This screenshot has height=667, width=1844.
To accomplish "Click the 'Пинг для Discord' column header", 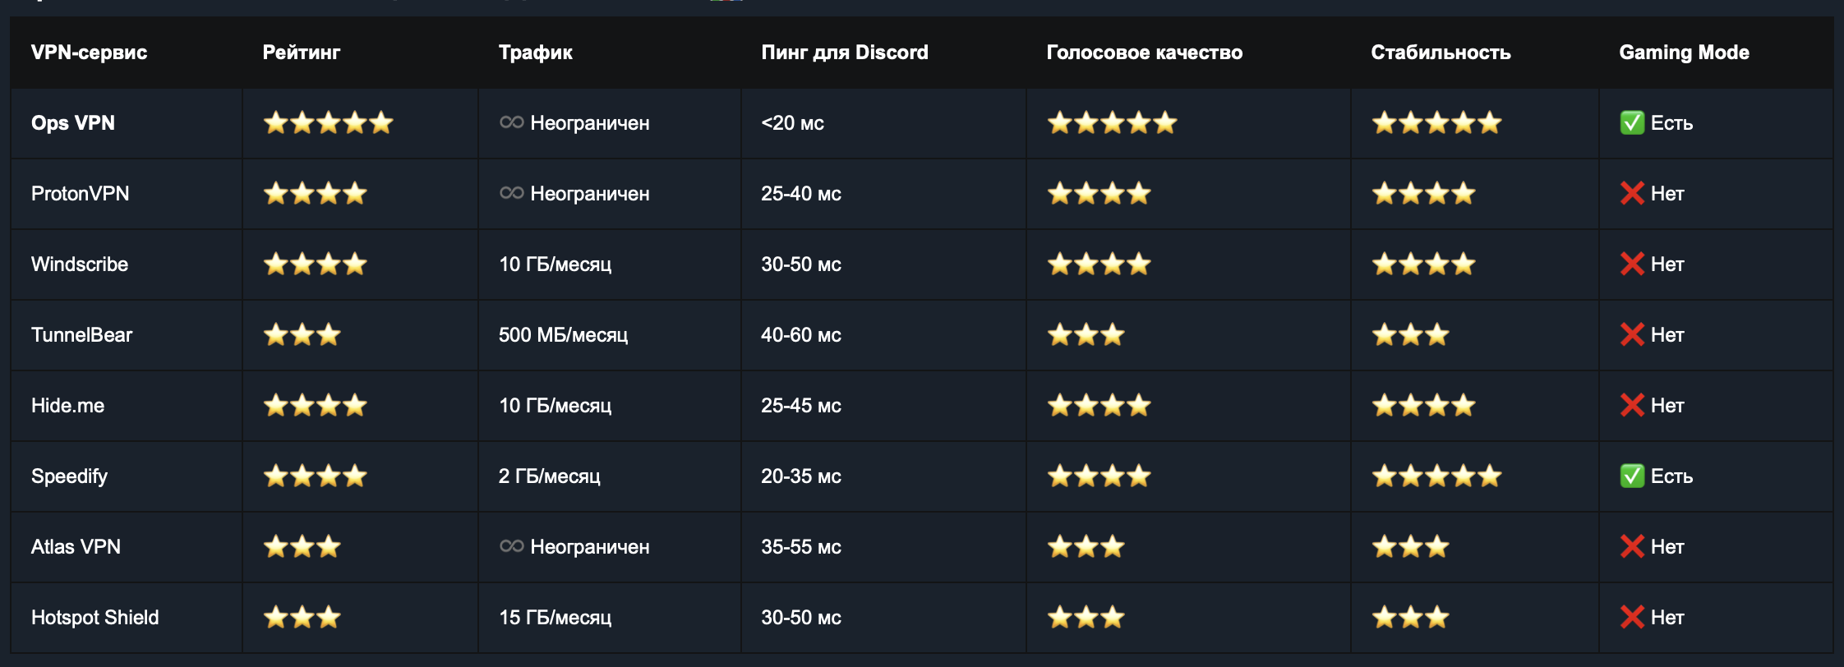I will tap(844, 53).
